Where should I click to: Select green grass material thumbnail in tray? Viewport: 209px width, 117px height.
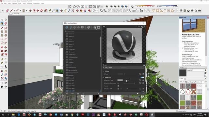pos(200,97)
